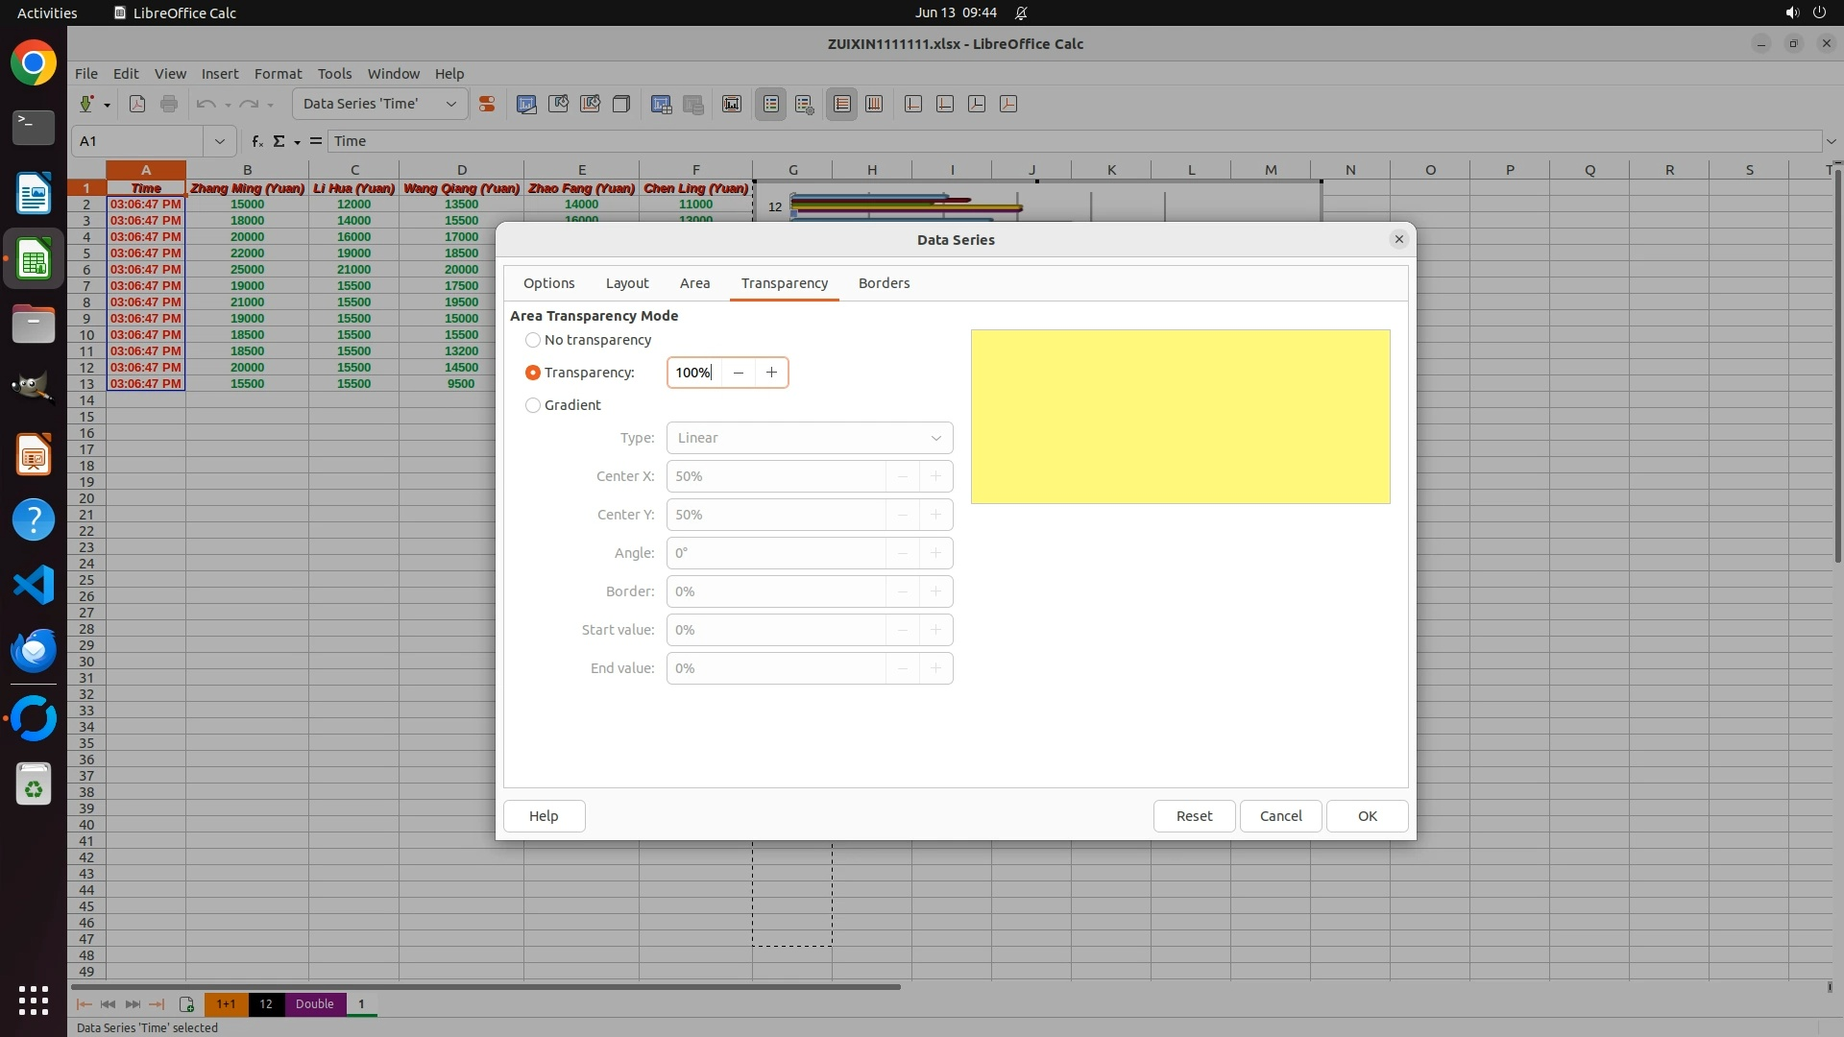This screenshot has width=1844, height=1037.
Task: Toggle Horizontal Grids toolbar icon
Action: [x=842, y=104]
